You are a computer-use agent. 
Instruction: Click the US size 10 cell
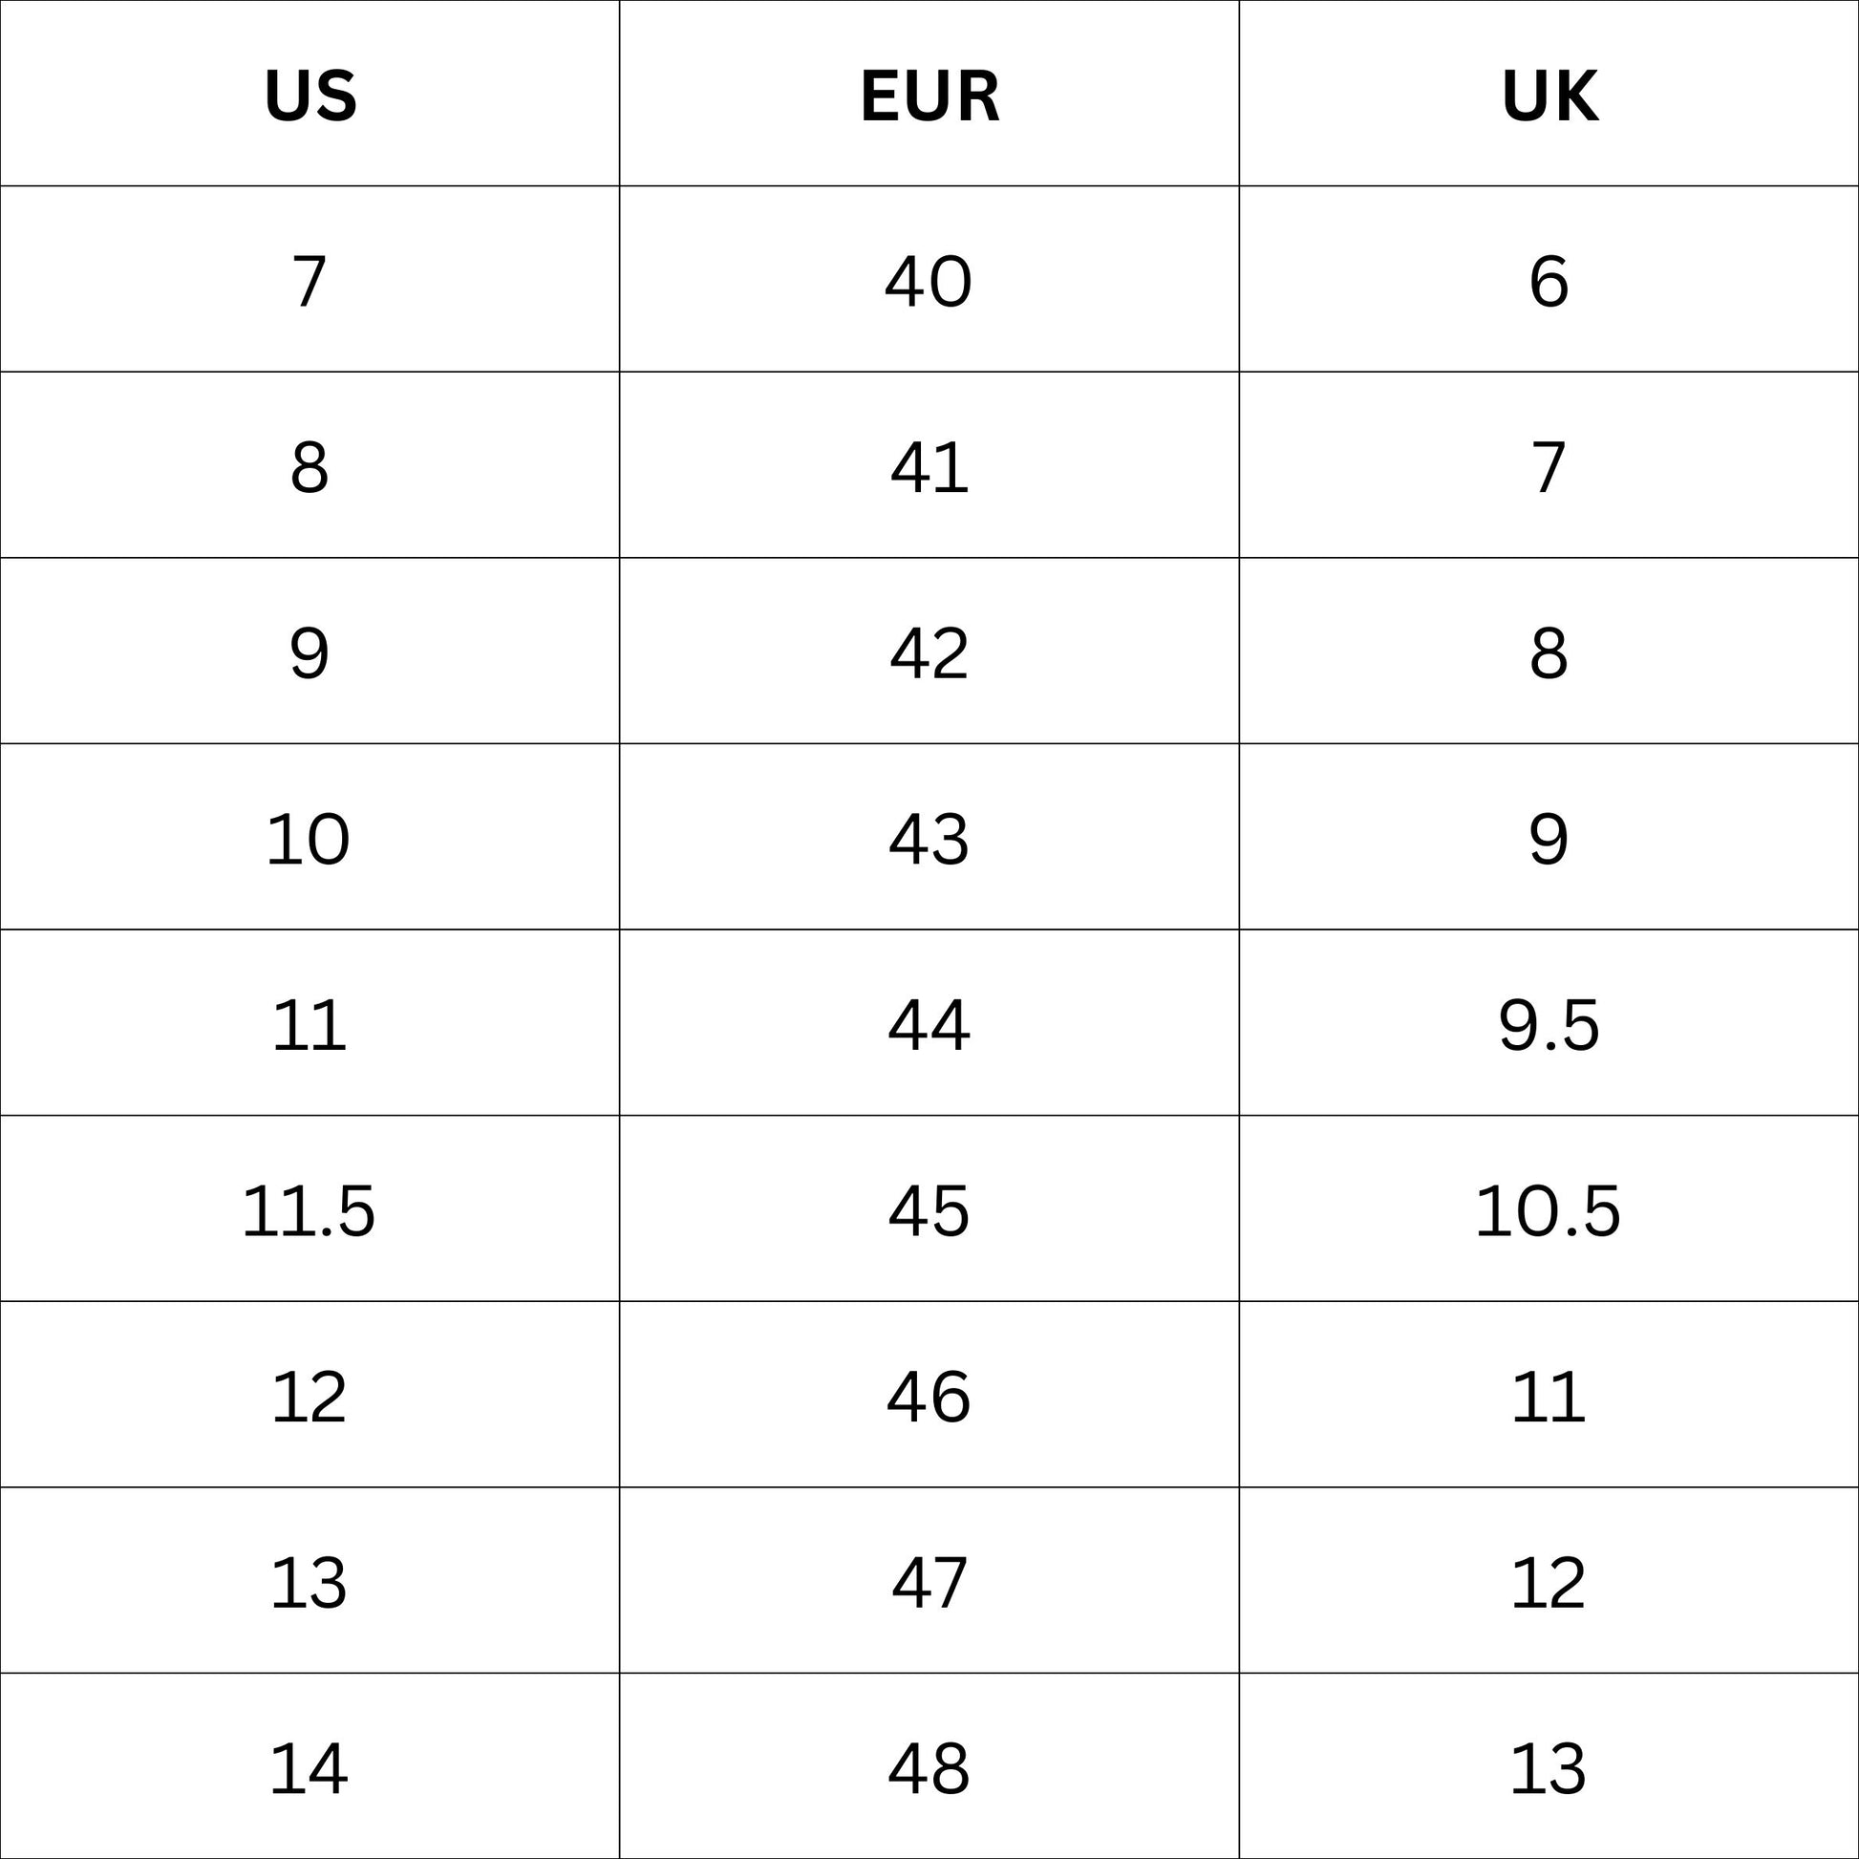[x=310, y=839]
